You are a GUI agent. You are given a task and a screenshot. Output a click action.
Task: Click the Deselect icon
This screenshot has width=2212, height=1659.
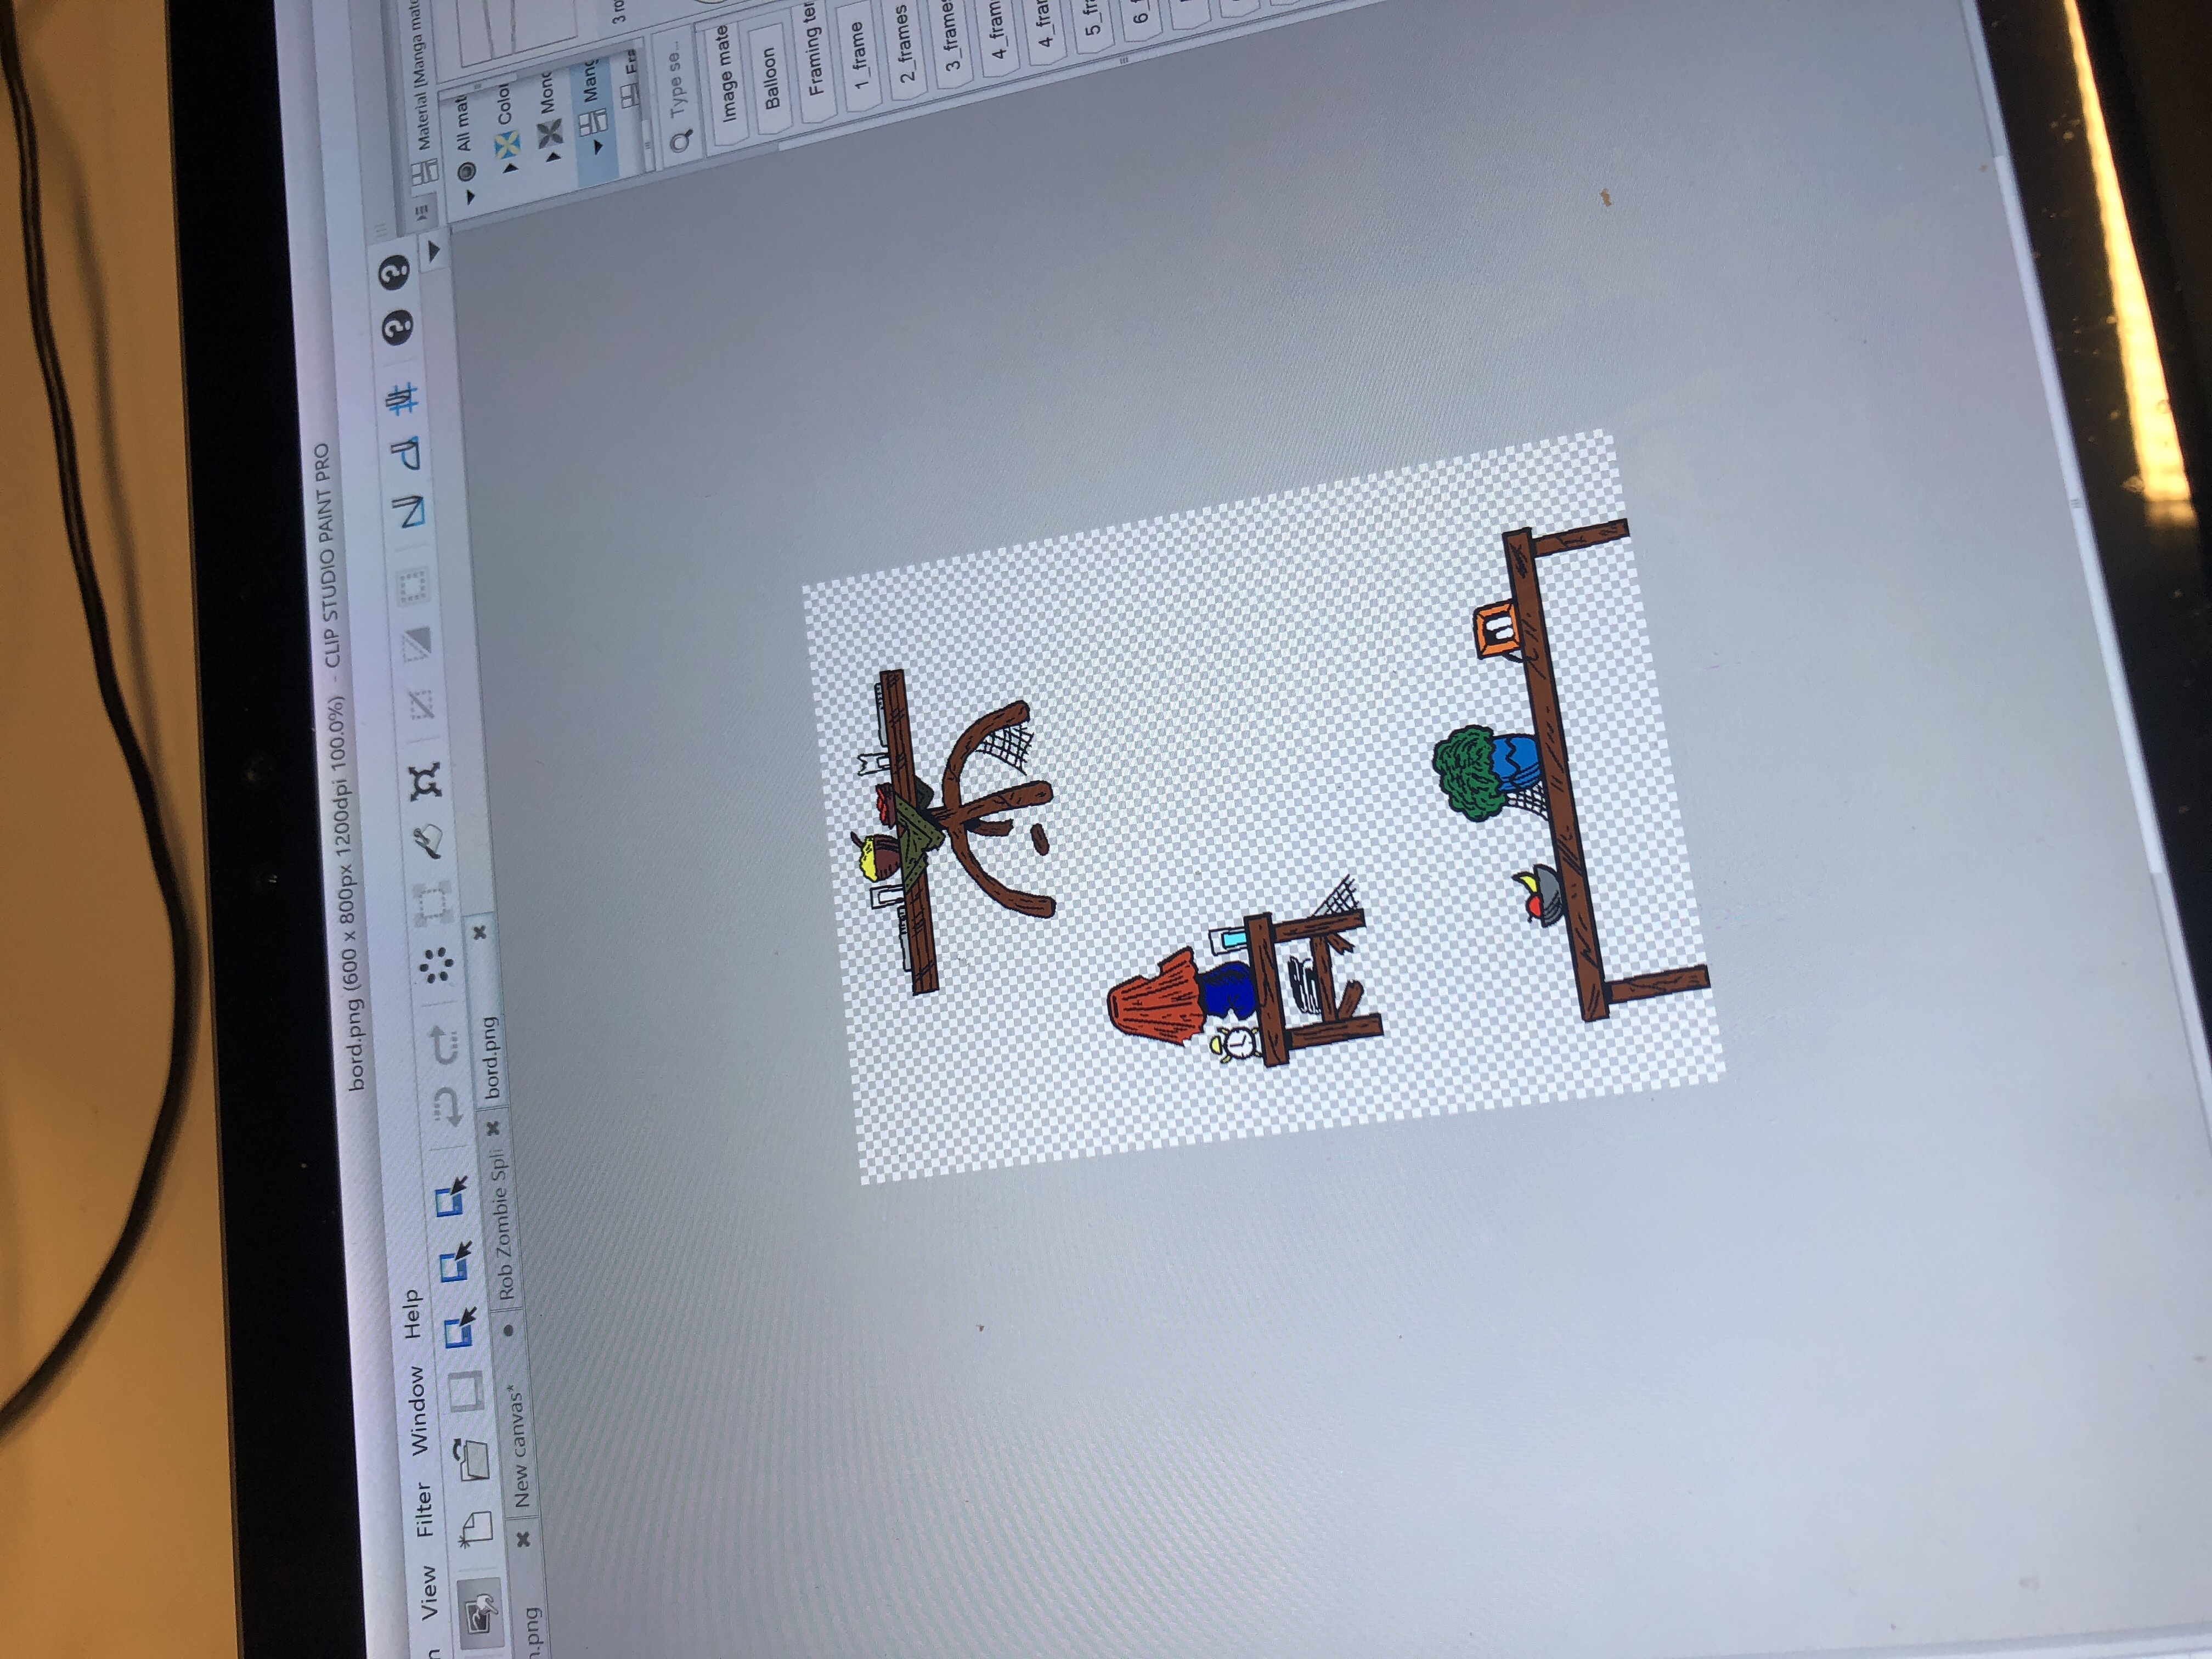point(421,706)
